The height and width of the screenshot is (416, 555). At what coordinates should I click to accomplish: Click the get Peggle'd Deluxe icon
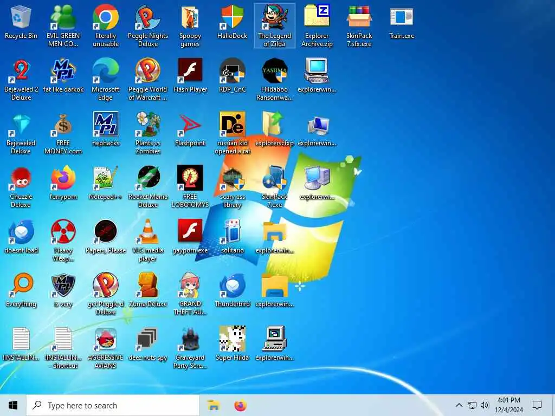pyautogui.click(x=106, y=285)
